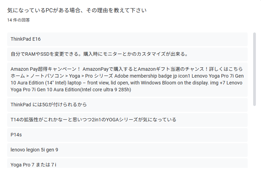Image resolution: width=261 pixels, height=175 pixels.
Task: Click the lenovo legion 5i gen 9 response
Action: pos(127,150)
